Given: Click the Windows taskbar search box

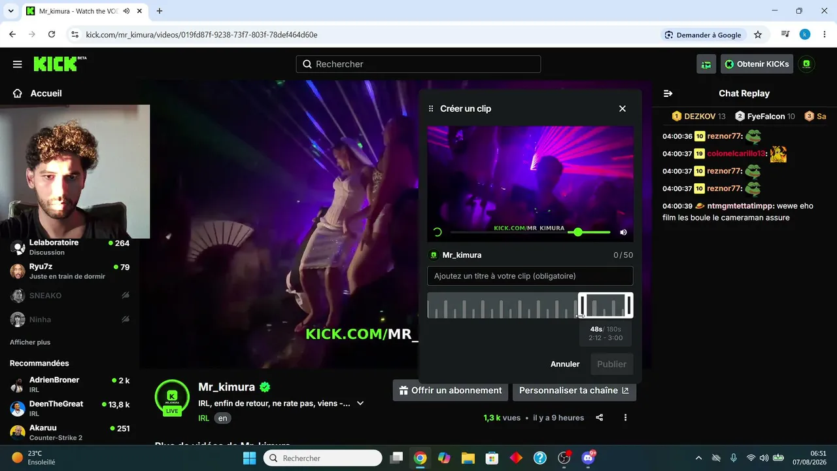Looking at the screenshot, I should point(322,458).
